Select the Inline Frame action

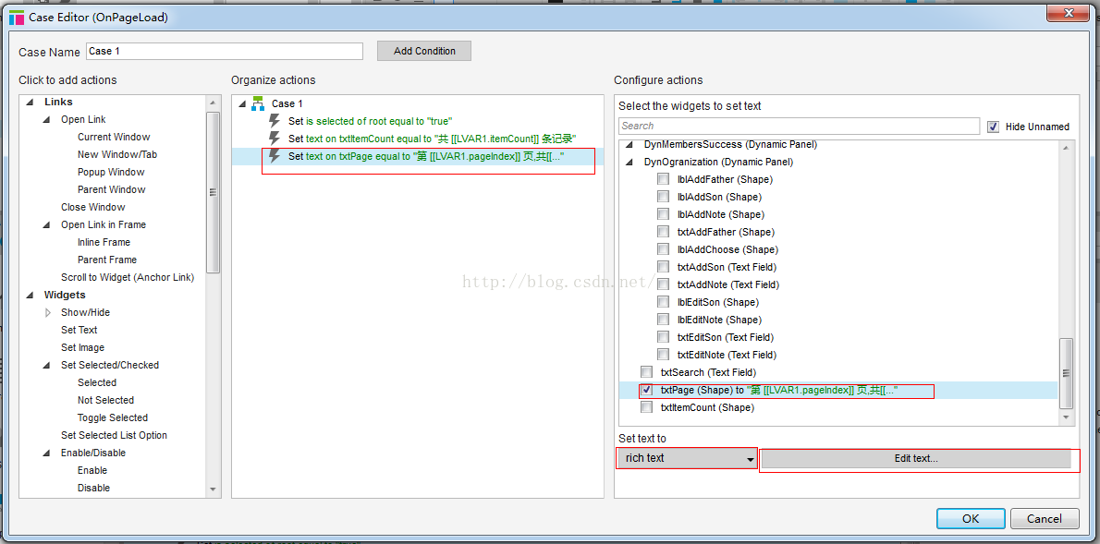point(104,242)
